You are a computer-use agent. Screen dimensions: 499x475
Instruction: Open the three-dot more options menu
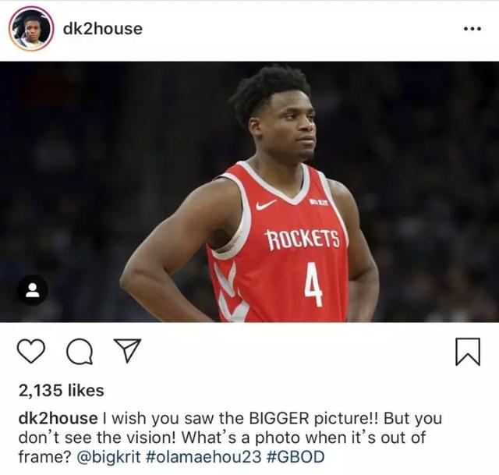pyautogui.click(x=472, y=29)
